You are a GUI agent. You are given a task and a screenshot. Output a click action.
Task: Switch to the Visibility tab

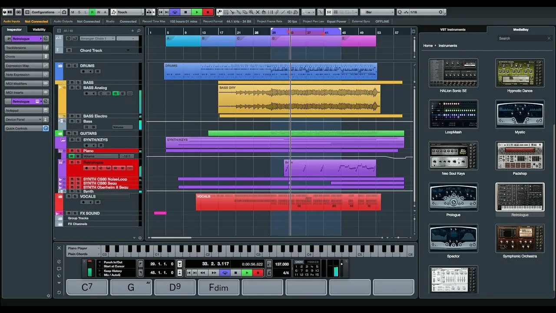click(39, 30)
